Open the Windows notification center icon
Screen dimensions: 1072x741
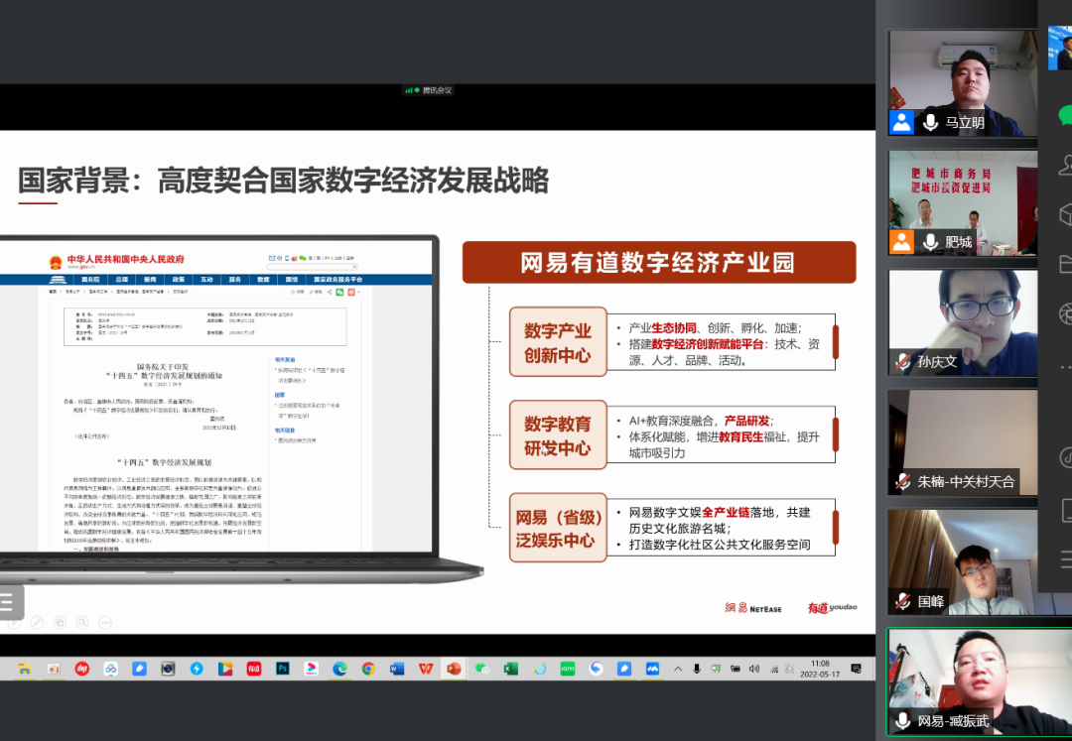[x=856, y=669]
